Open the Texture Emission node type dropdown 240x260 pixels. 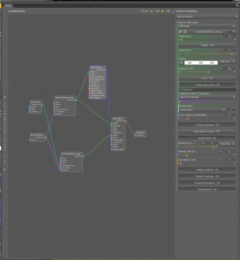click(207, 16)
